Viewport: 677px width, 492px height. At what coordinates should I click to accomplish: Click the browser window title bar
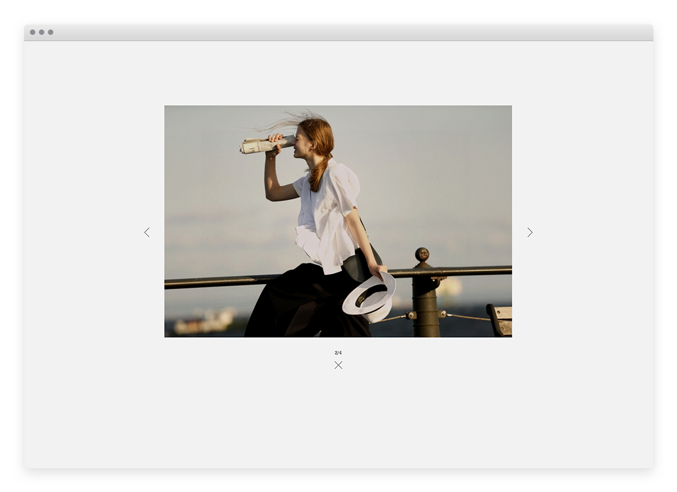338,33
